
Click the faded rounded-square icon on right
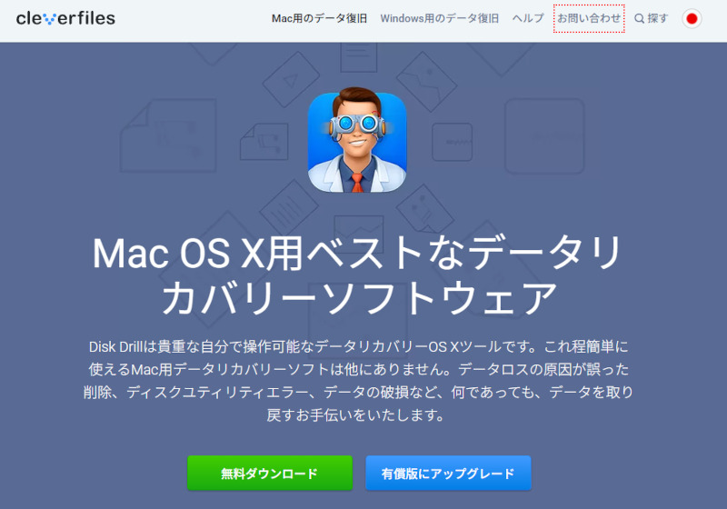point(544,135)
